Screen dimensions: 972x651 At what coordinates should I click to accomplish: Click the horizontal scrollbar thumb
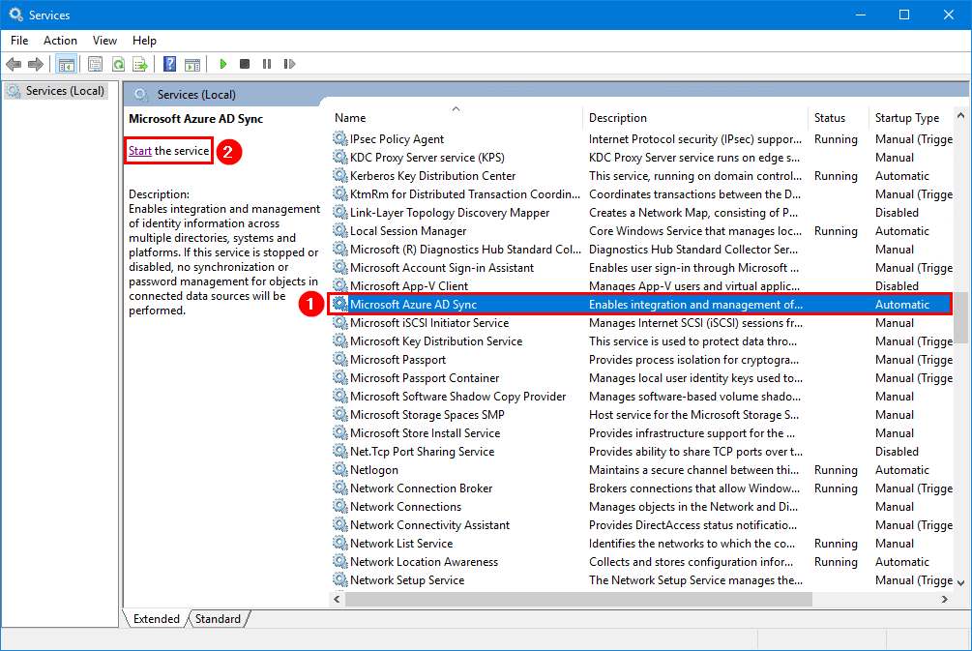(x=578, y=599)
